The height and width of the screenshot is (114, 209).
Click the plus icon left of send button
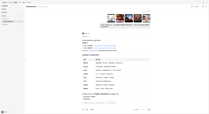click(146, 109)
